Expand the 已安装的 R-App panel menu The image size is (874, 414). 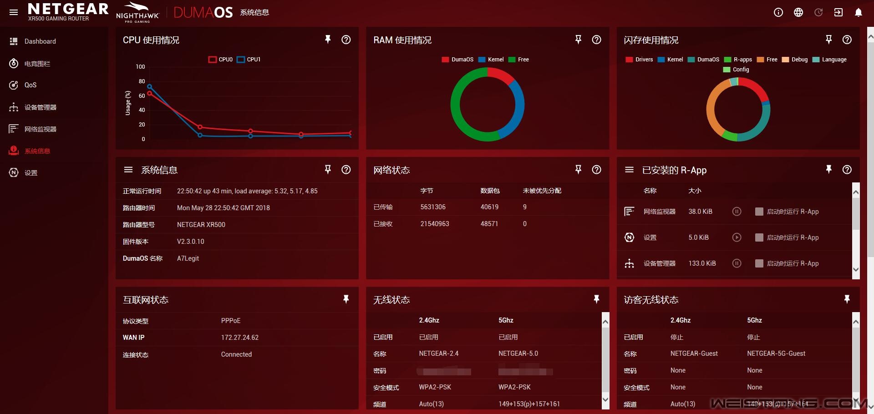tap(629, 170)
